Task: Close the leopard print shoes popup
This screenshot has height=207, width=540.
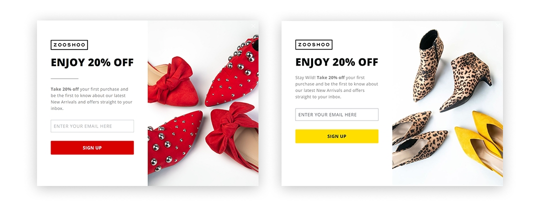Action: tap(498, 26)
